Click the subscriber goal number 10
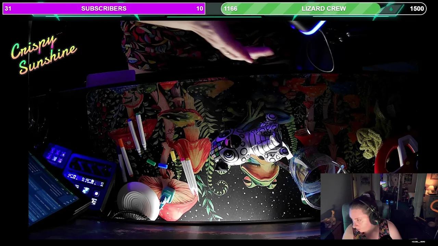Image resolution: width=438 pixels, height=246 pixels. [x=199, y=9]
